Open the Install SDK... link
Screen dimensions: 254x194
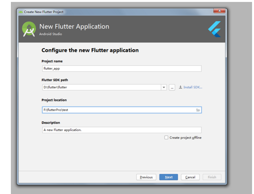point(193,87)
